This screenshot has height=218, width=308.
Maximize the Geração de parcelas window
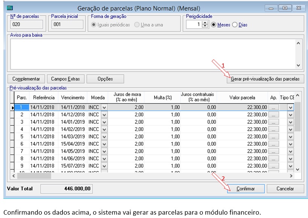(285, 8)
